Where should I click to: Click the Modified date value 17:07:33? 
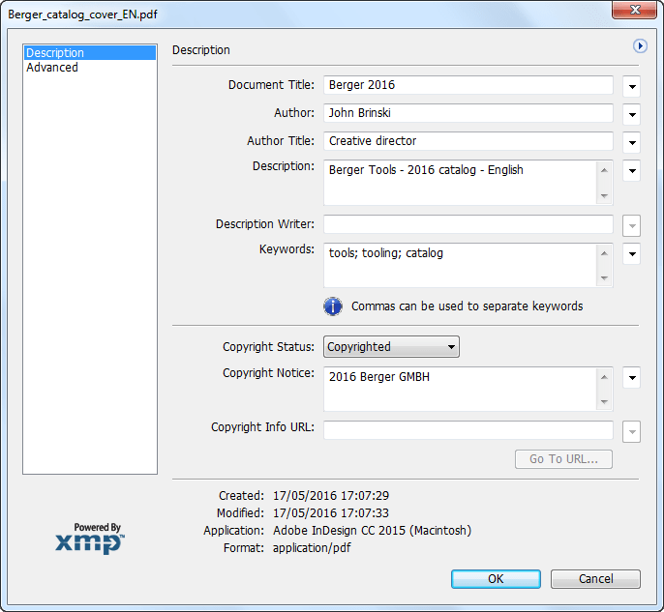click(x=331, y=513)
